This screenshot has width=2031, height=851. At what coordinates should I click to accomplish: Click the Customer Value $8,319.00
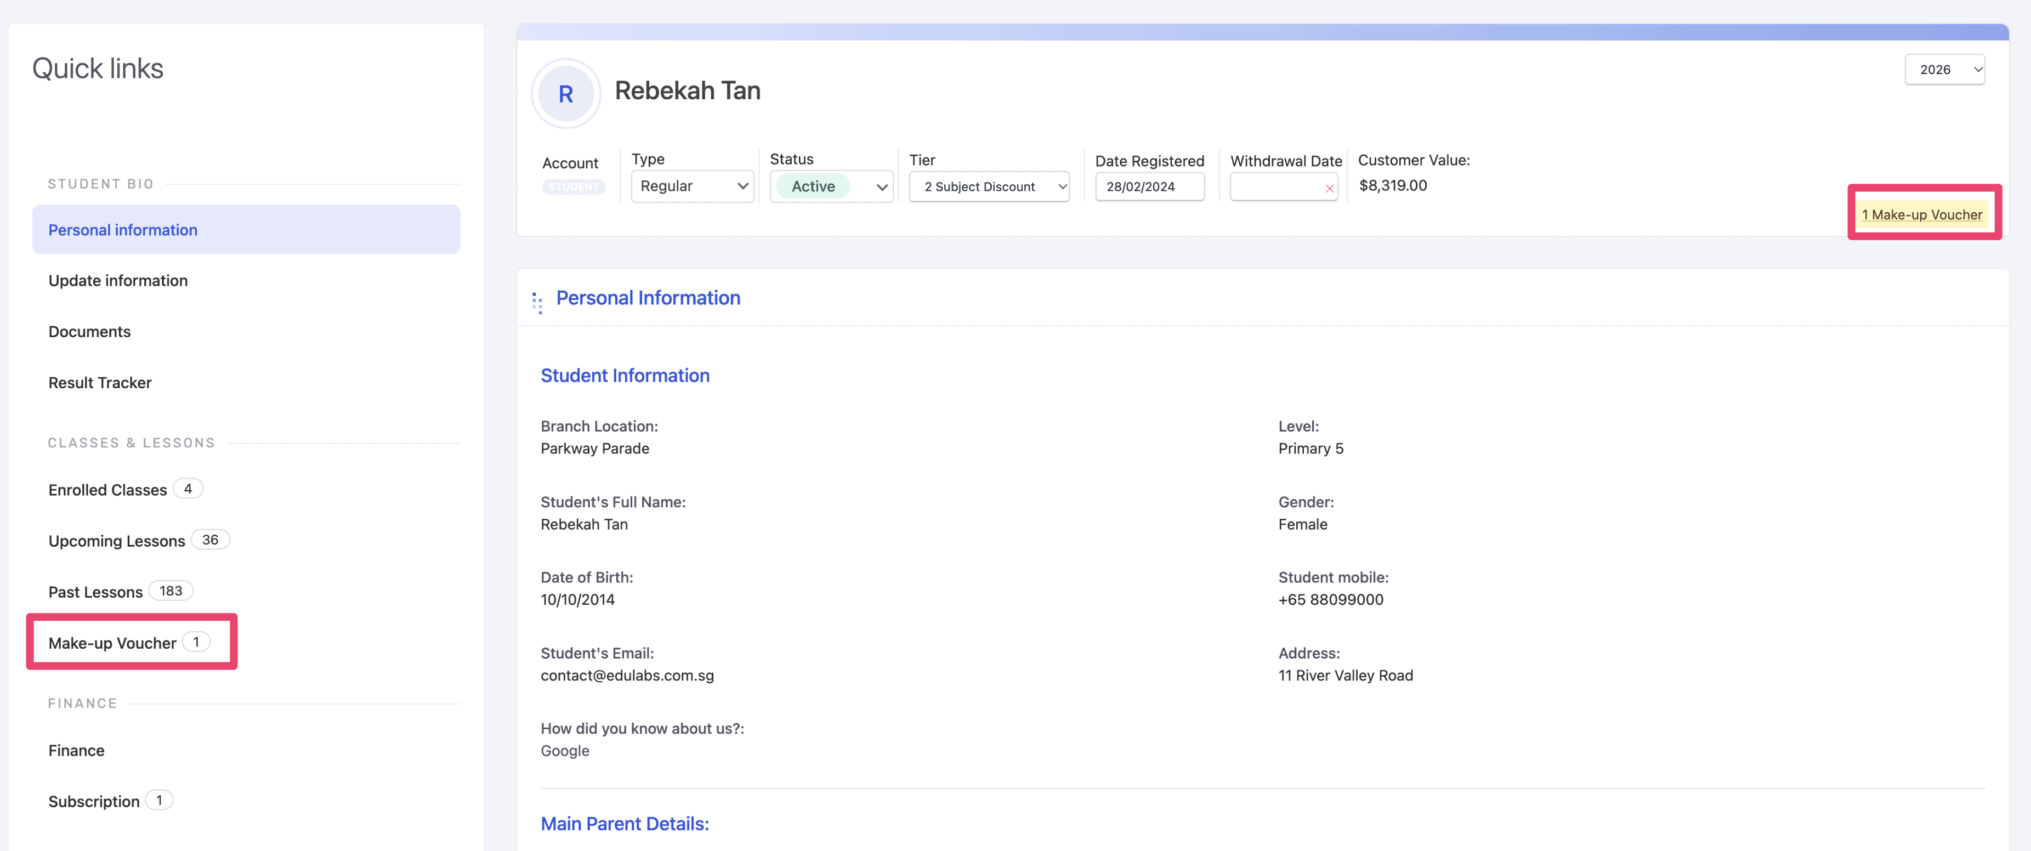pyautogui.click(x=1392, y=185)
